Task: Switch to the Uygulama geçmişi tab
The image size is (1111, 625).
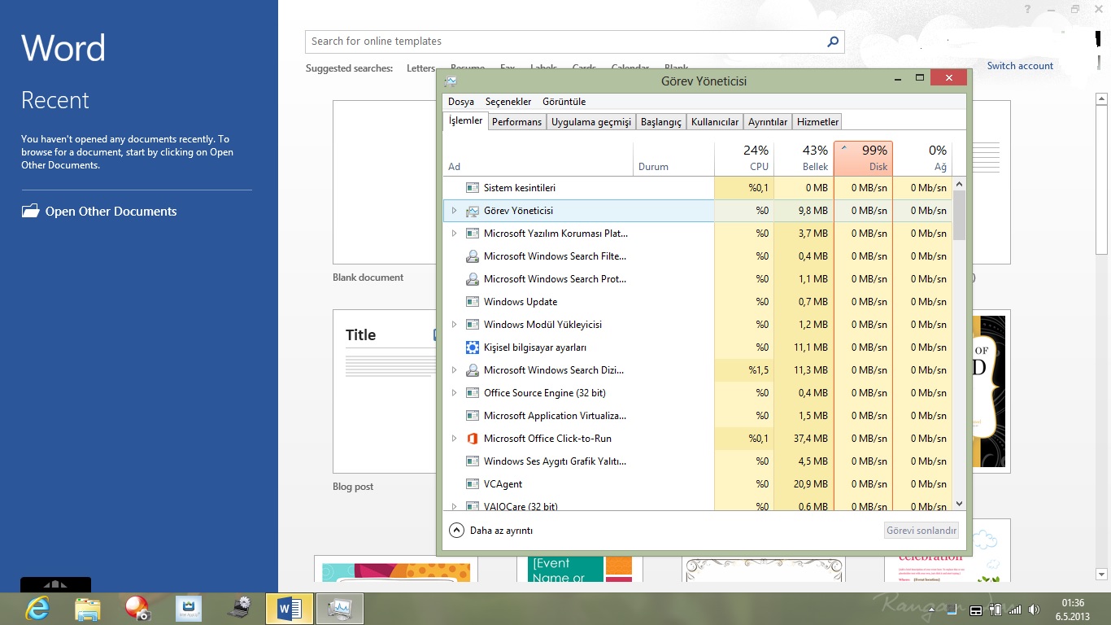Action: tap(590, 122)
